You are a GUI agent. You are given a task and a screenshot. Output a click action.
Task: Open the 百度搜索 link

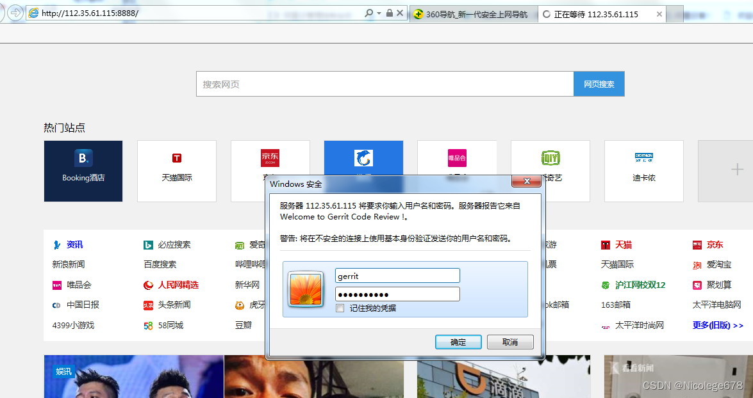160,264
